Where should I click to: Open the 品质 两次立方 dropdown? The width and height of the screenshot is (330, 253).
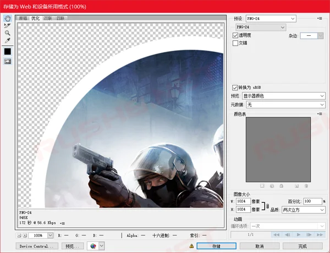click(304, 210)
